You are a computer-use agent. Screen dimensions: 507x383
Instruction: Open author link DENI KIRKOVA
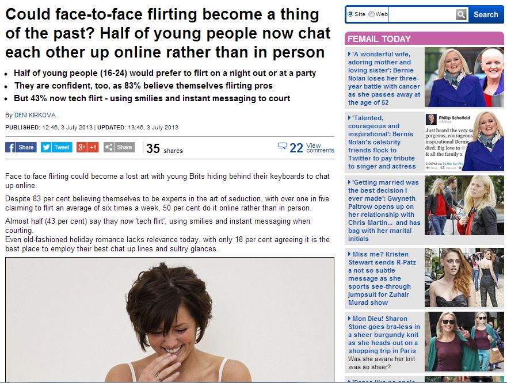(x=35, y=115)
